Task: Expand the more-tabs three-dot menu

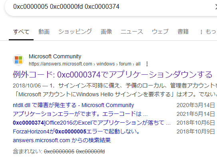Action: (x=201, y=32)
